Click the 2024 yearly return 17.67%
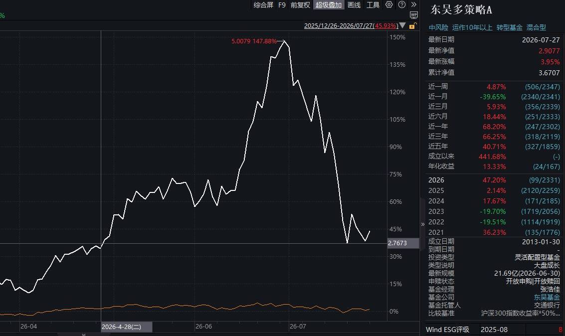 [494, 201]
